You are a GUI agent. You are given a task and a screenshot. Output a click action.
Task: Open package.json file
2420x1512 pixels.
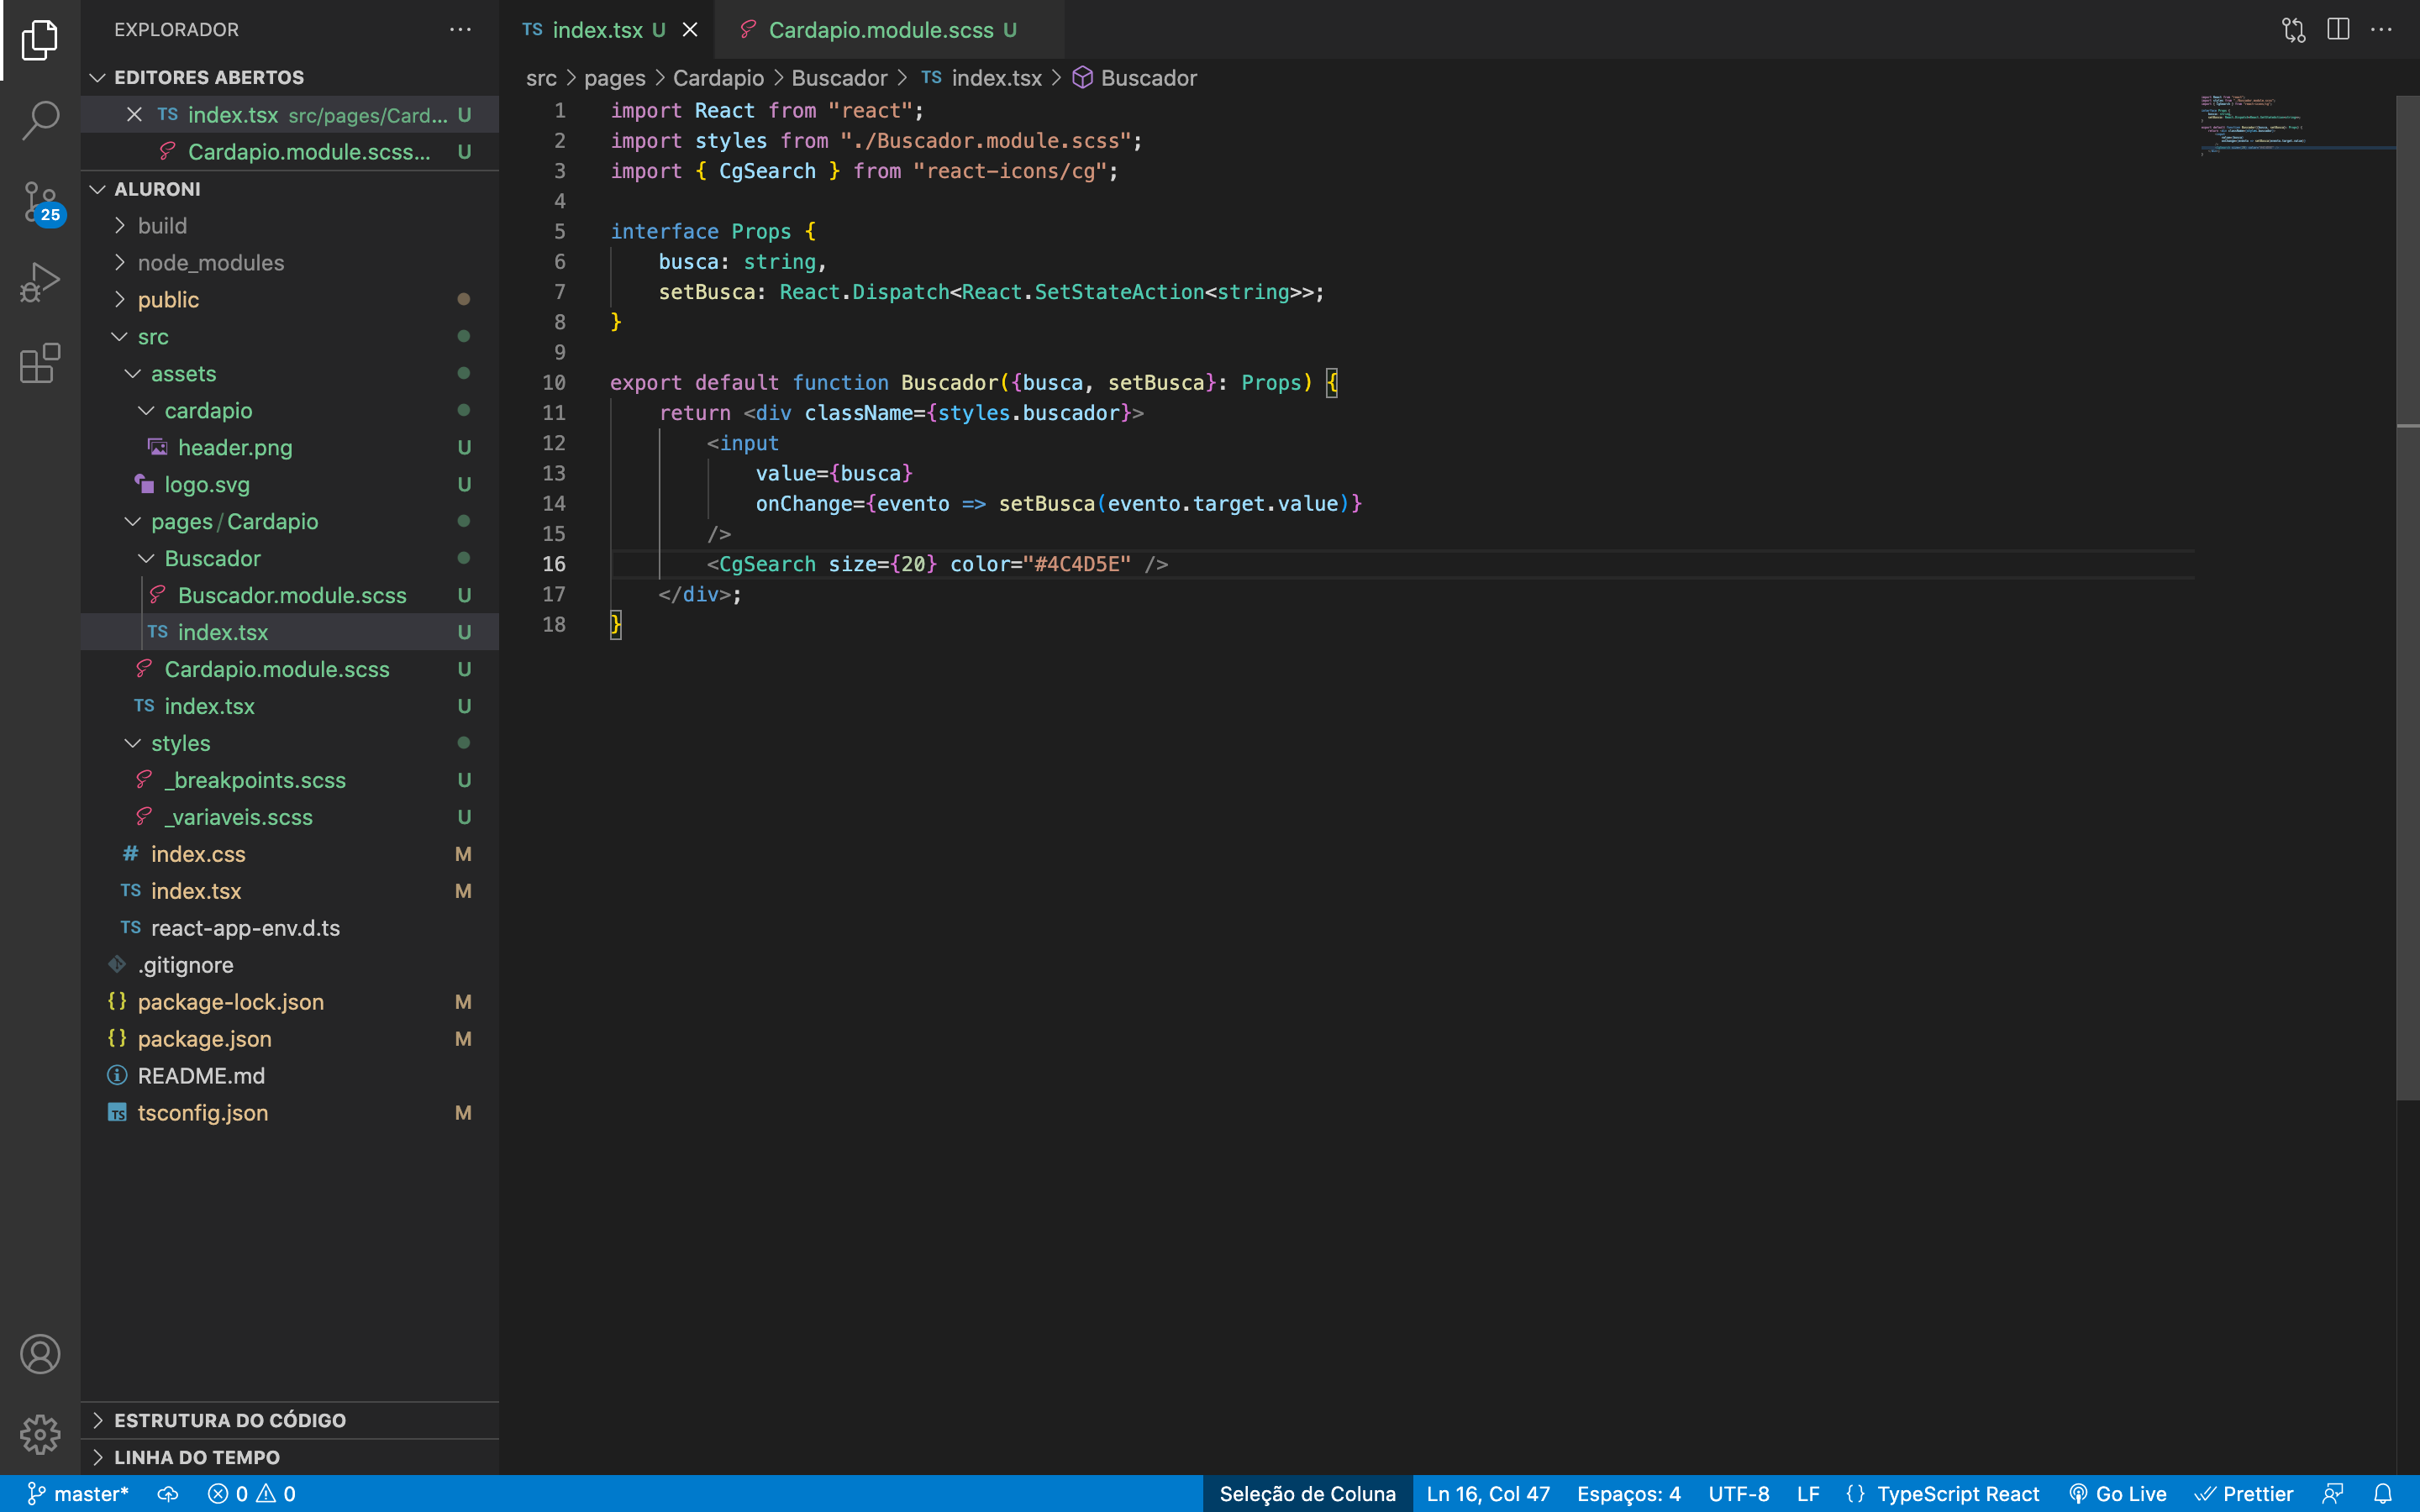coord(290,1040)
